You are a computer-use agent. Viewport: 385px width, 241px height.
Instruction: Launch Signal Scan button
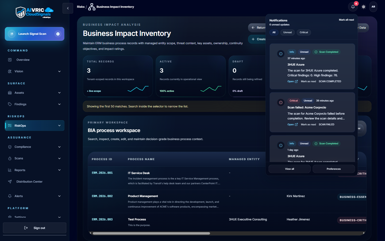pyautogui.click(x=34, y=34)
